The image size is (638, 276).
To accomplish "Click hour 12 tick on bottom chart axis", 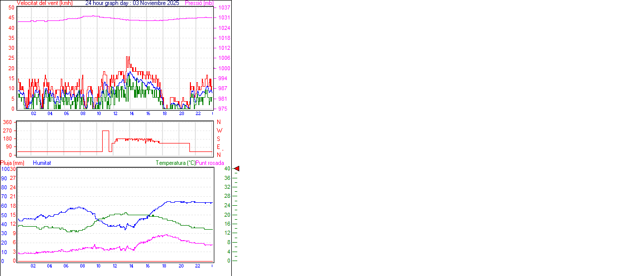I will point(115,266).
